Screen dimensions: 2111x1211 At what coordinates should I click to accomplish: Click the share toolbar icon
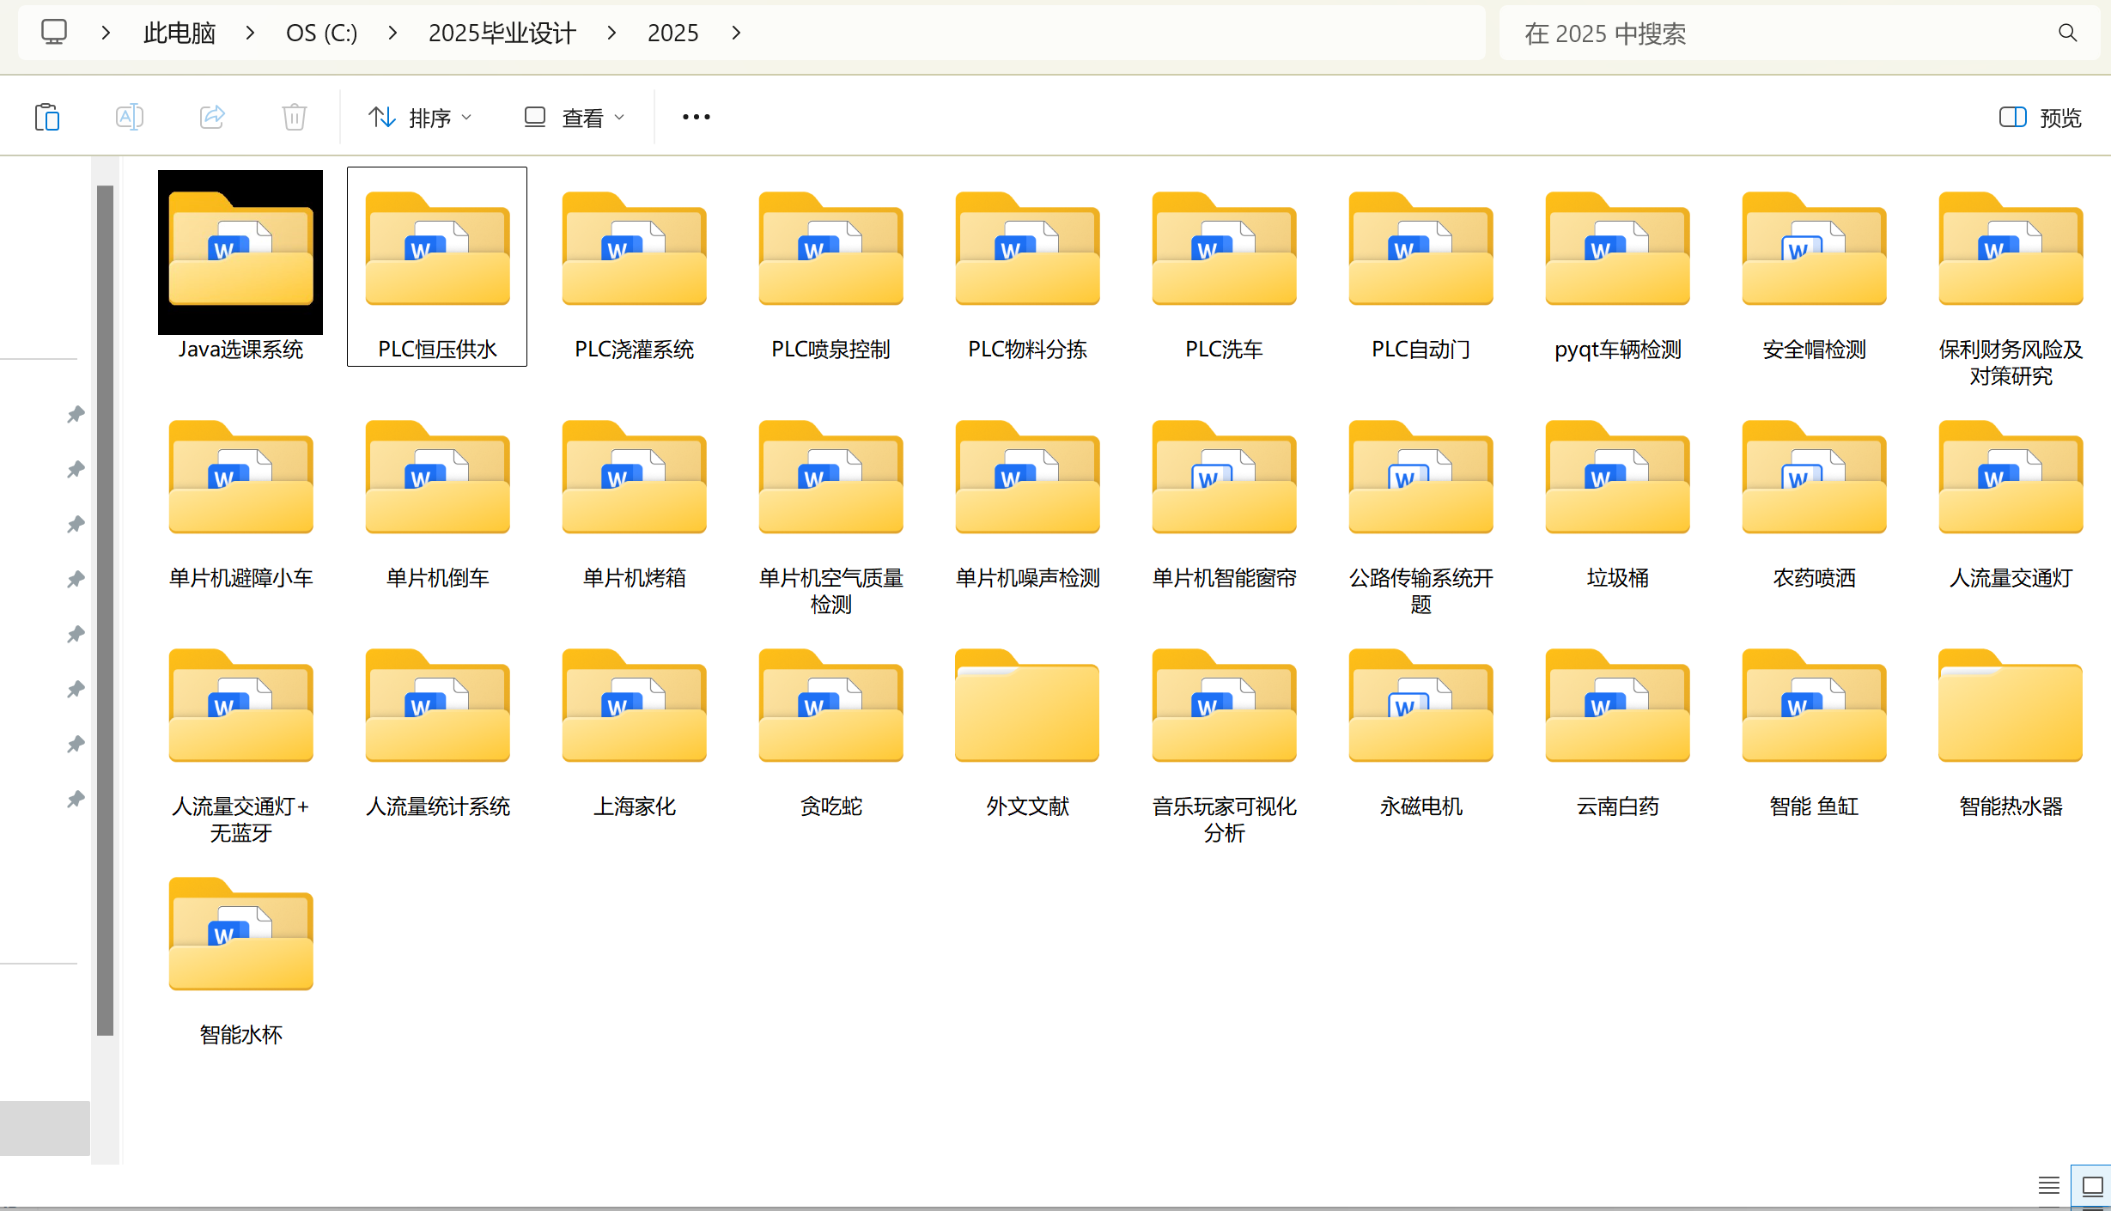(x=212, y=117)
